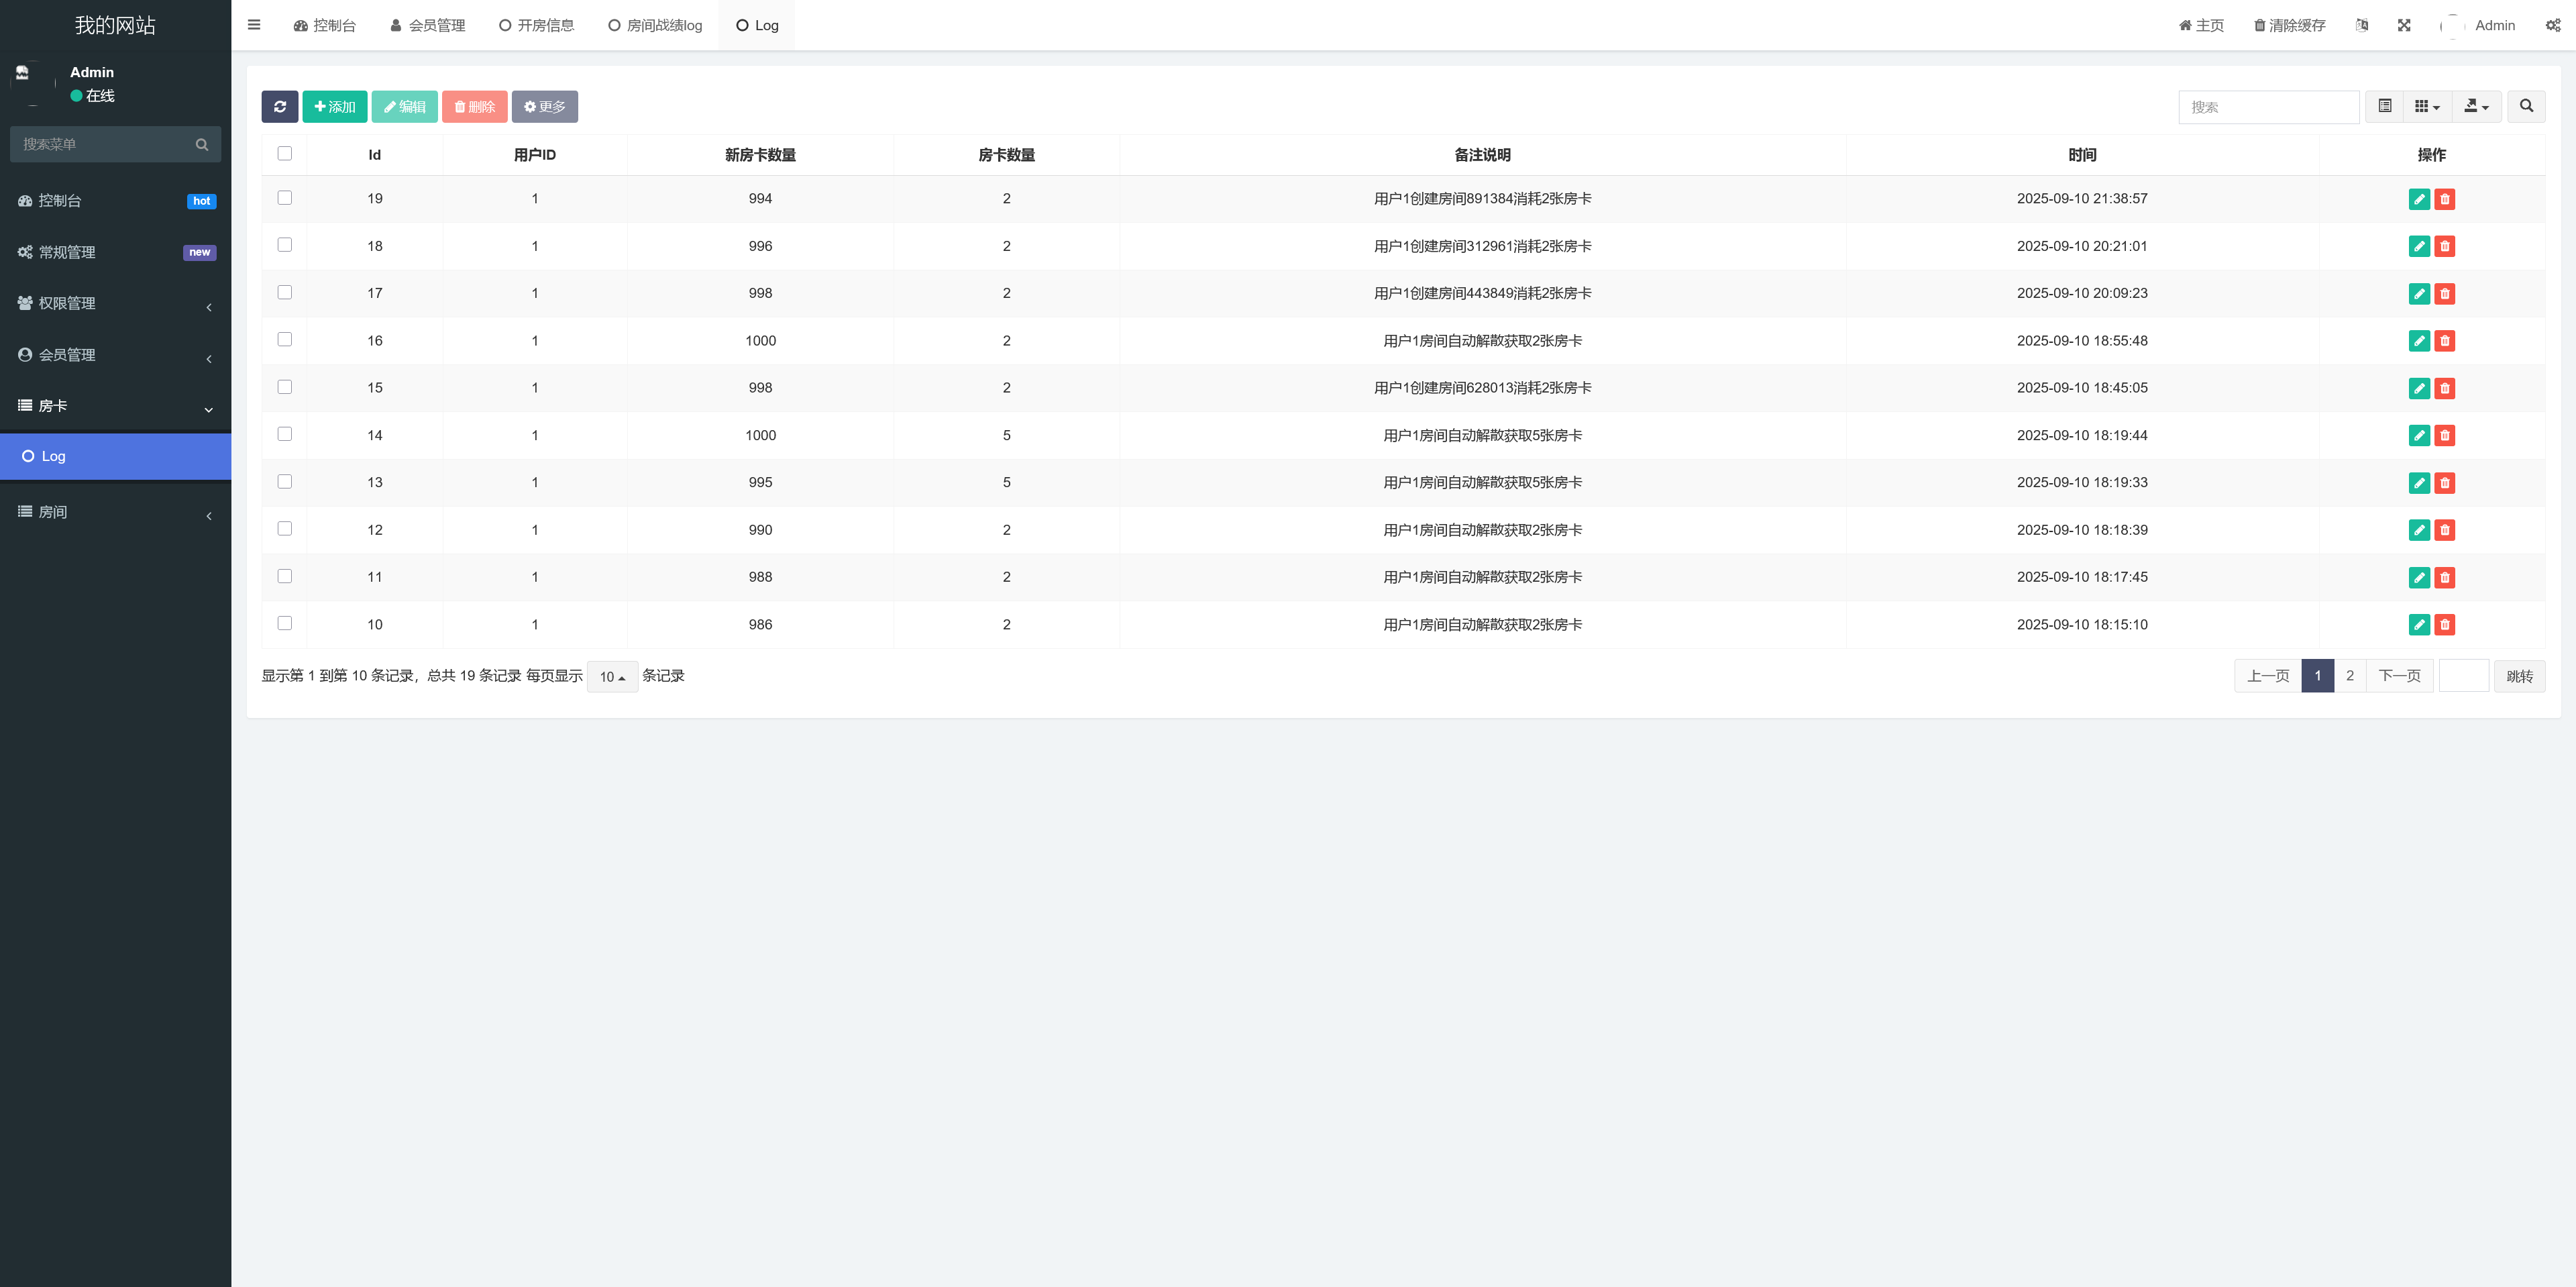Enter fullscreen mode icon in top bar
The image size is (2576, 1287).
[x=2404, y=25]
